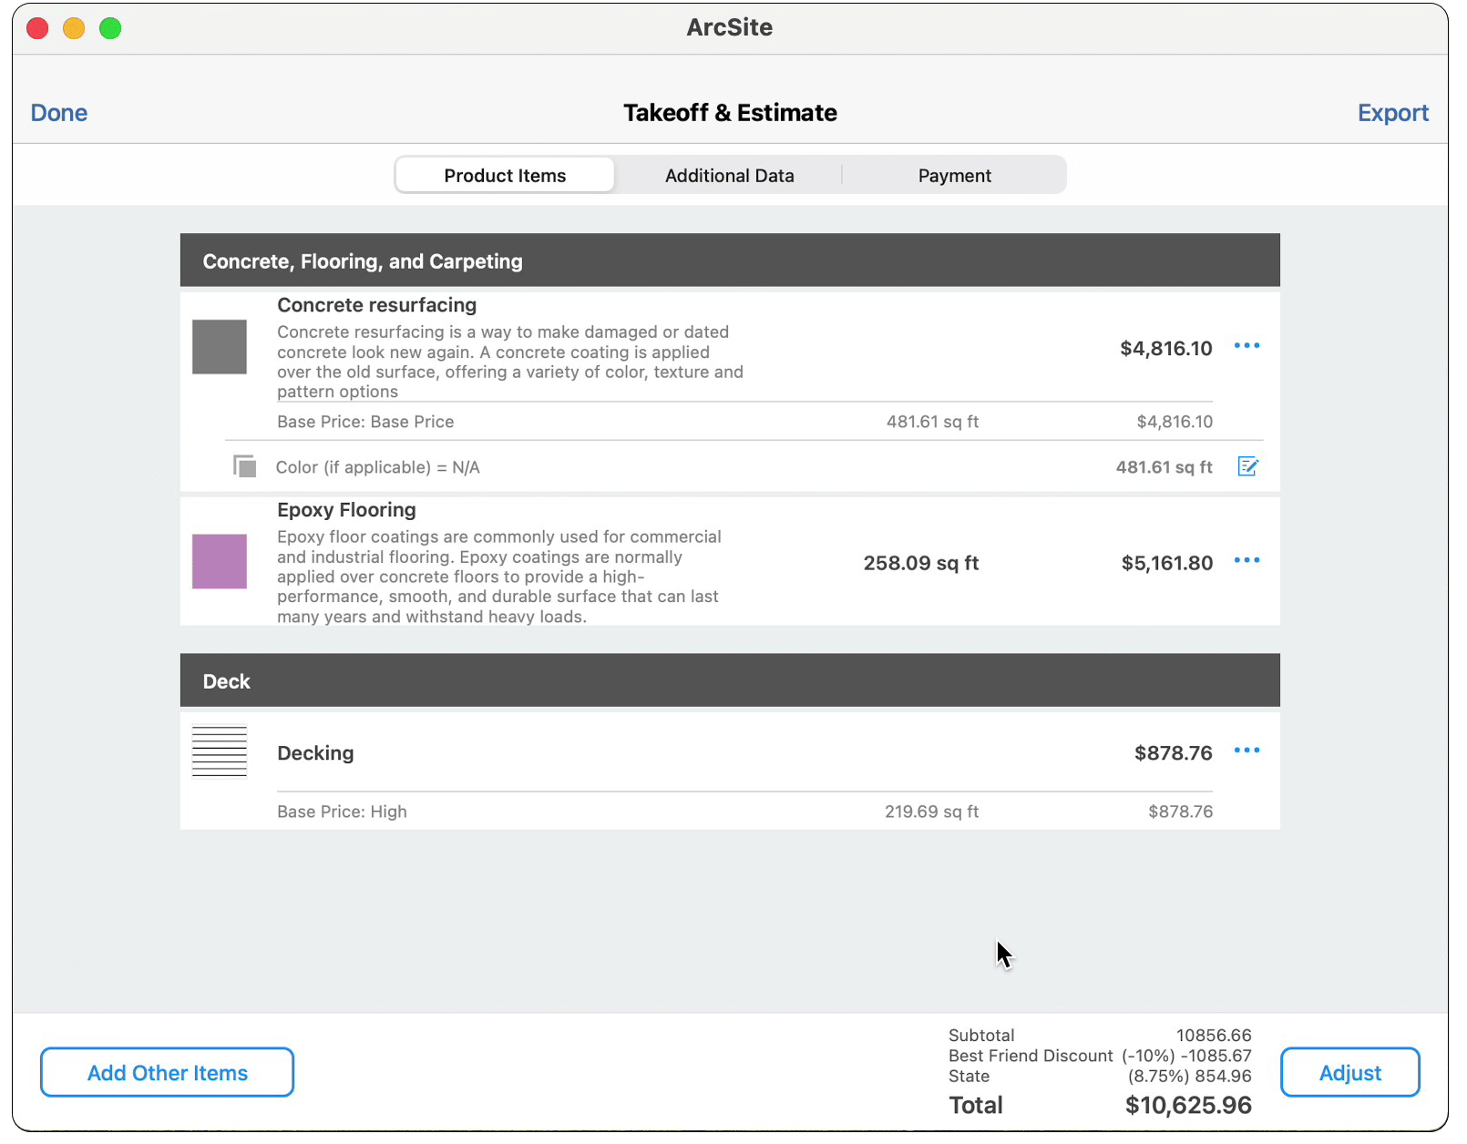
Task: Click the Epoxy Flooring item title
Action: [346, 510]
